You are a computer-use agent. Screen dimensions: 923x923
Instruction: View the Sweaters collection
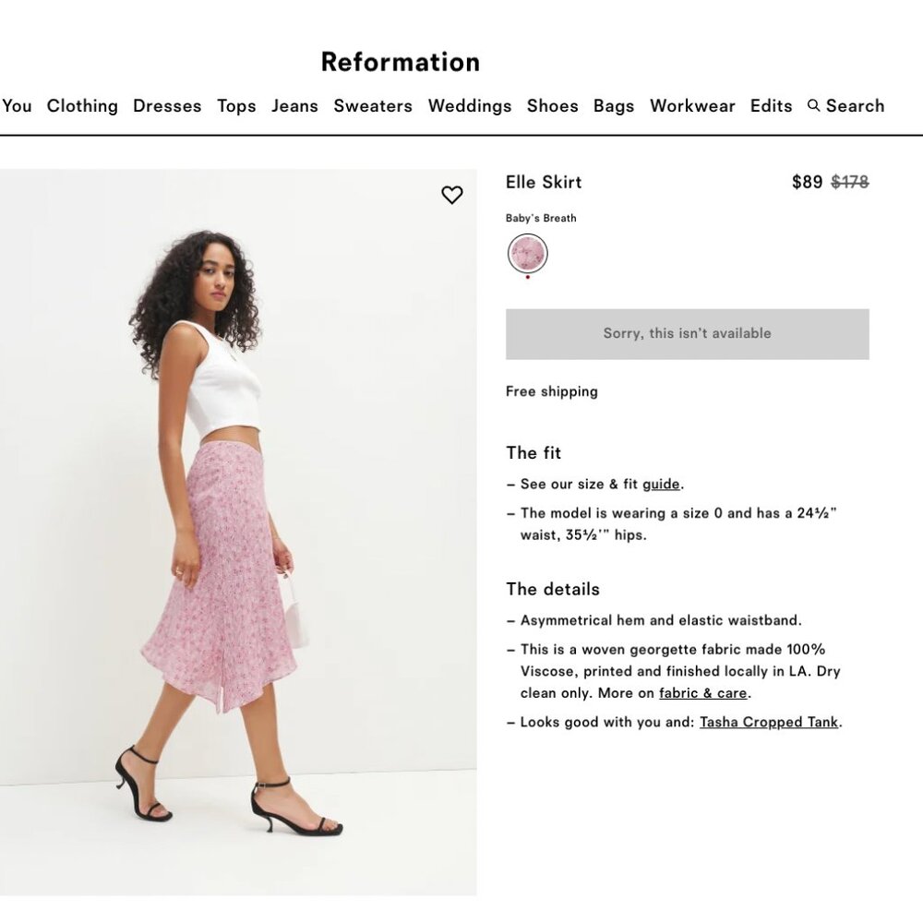point(373,105)
